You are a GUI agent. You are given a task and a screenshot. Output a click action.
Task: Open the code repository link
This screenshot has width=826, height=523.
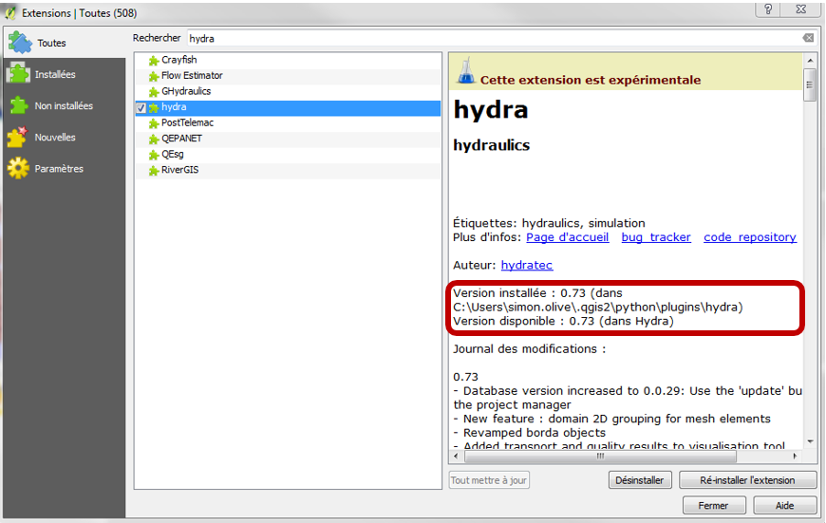point(750,237)
